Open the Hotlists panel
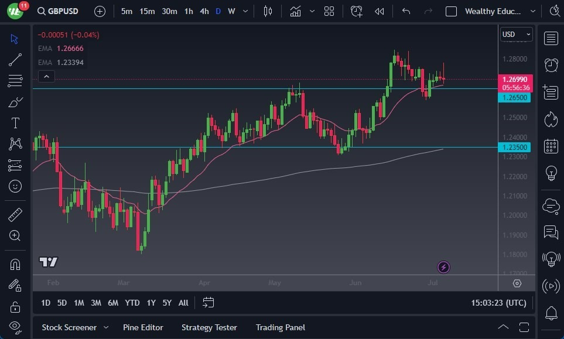The image size is (564, 339). (551, 119)
